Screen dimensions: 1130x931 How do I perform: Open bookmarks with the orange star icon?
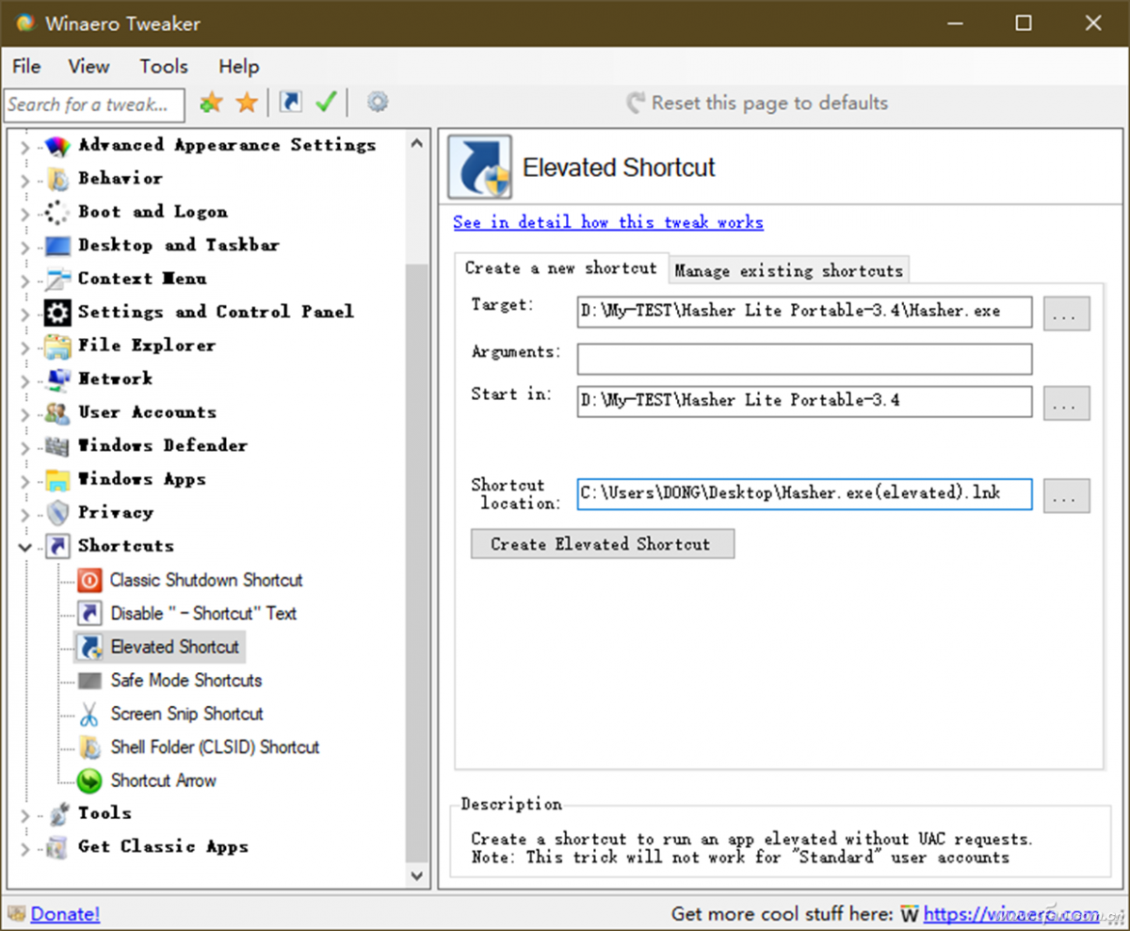coord(247,103)
